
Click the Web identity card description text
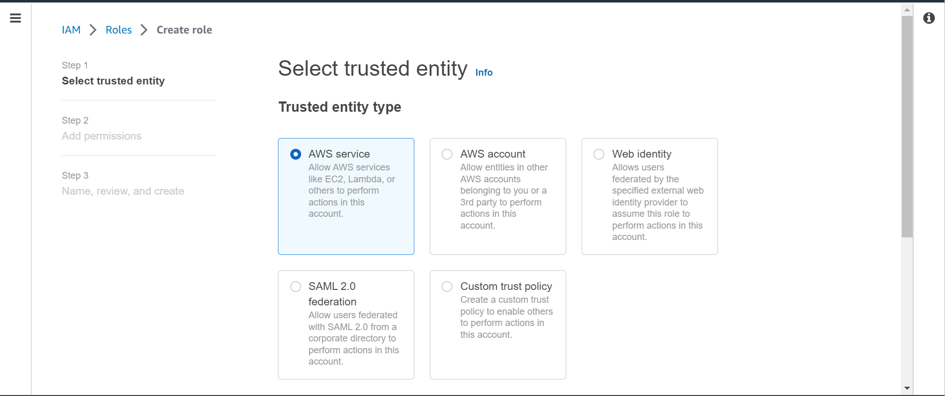coord(658,202)
